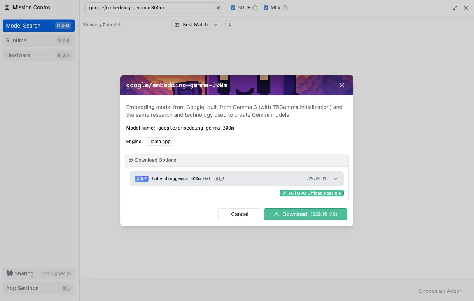
Task: Click the GGUF badge on download row
Action: tap(142, 179)
